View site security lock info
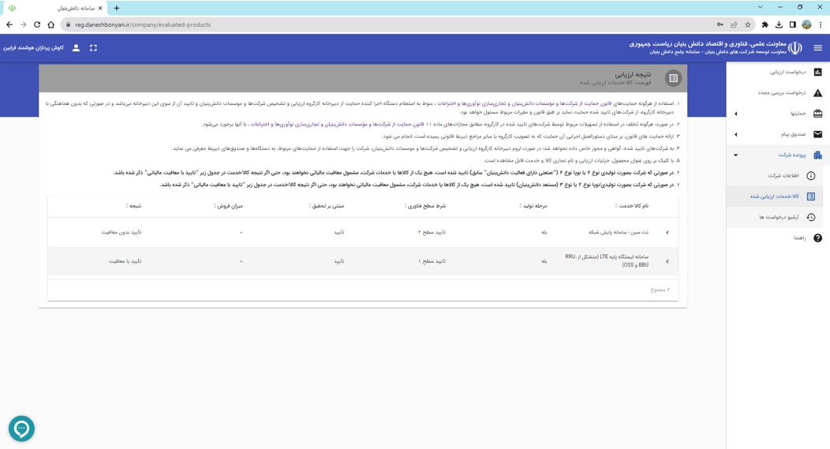 69,24
